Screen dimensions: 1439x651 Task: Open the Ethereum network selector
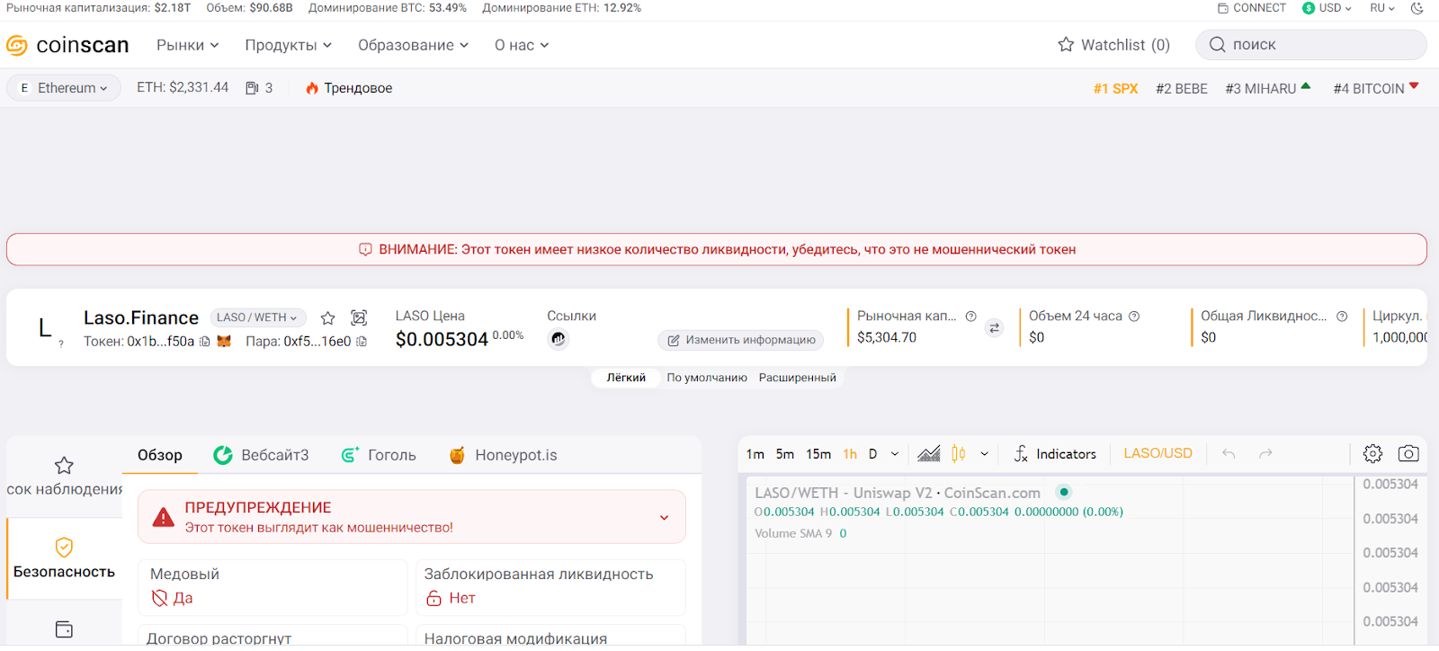pos(64,88)
